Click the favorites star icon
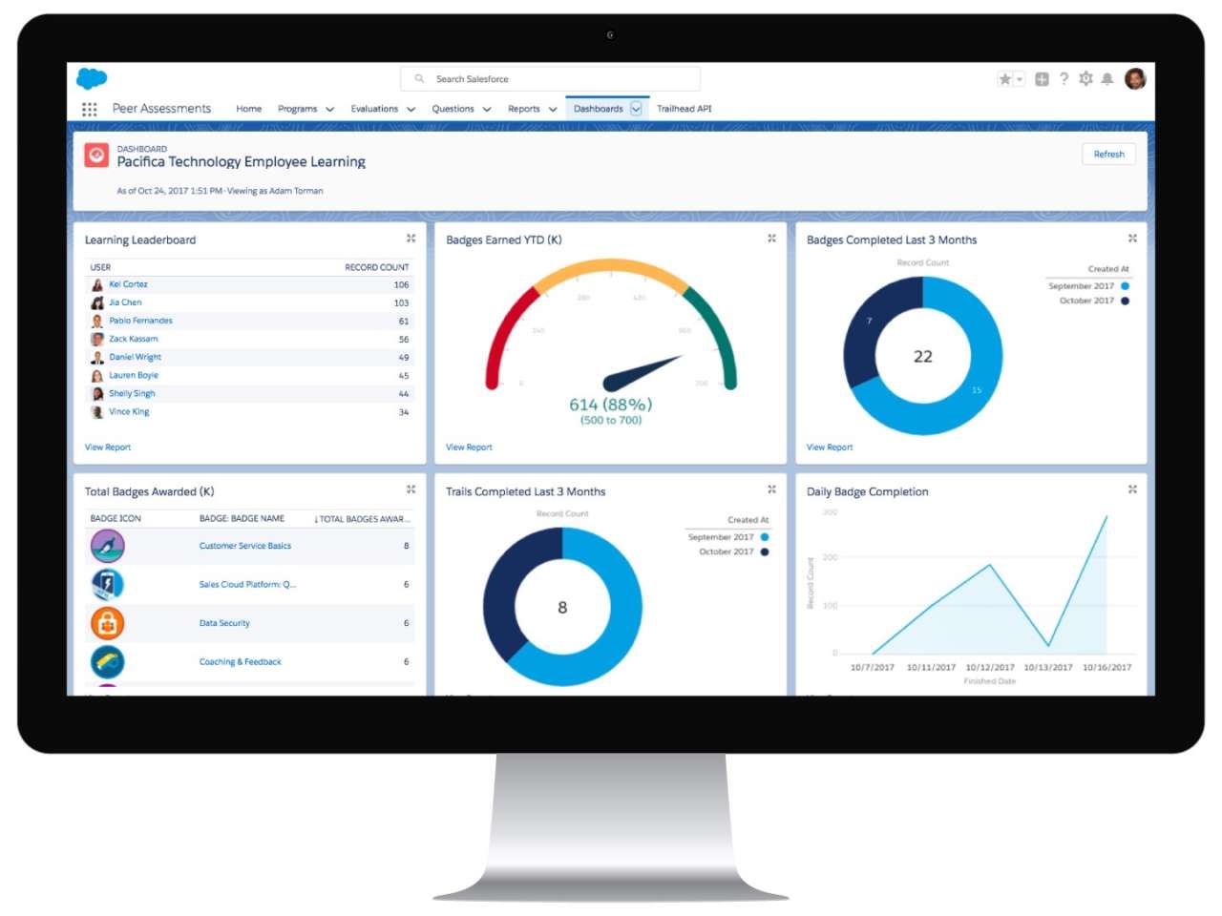 (1004, 79)
